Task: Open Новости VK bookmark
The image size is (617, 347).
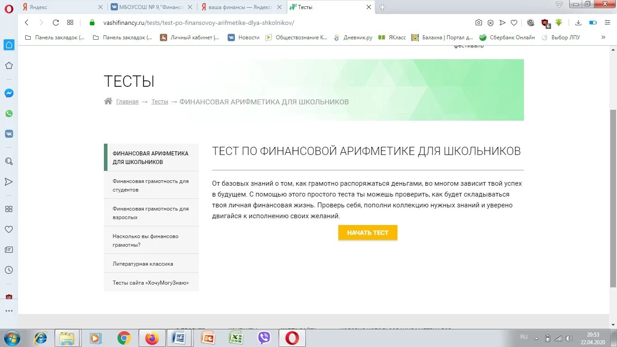Action: [244, 38]
